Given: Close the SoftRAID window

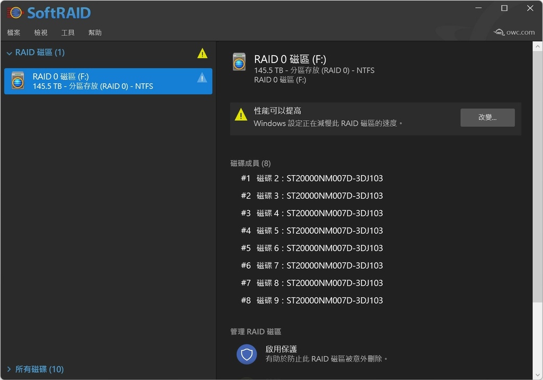Looking at the screenshot, I should (530, 8).
